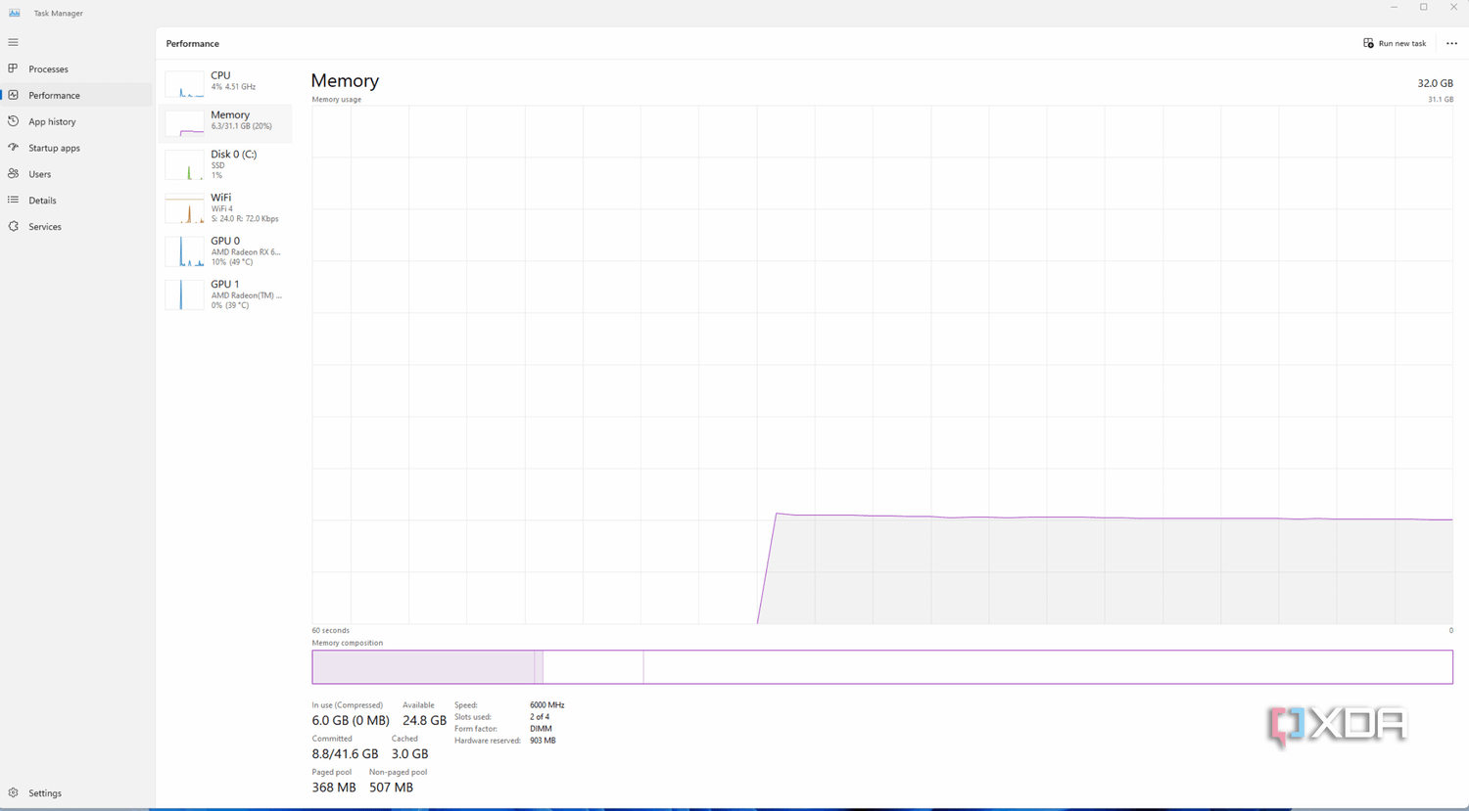
Task: Open the Processes page icon
Action: [13, 68]
